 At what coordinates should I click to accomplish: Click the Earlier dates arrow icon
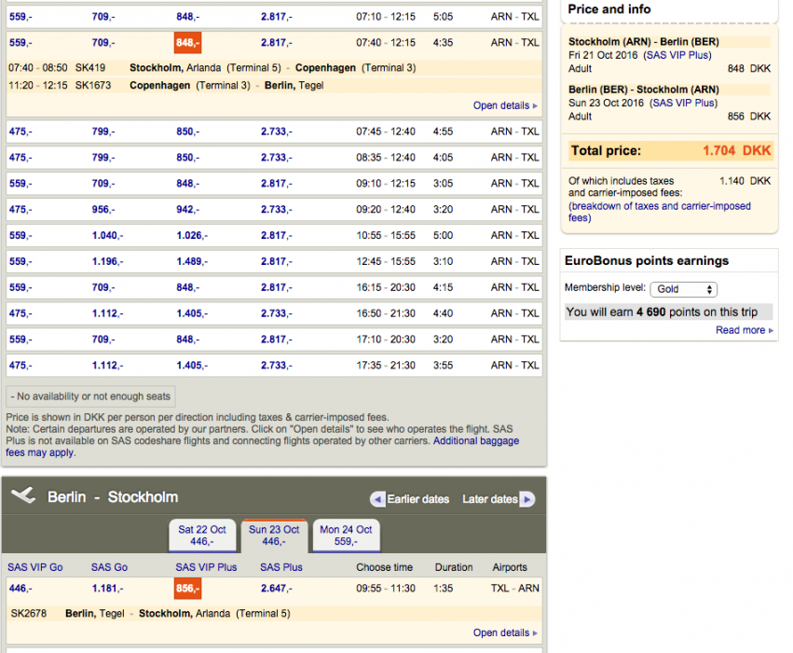click(x=377, y=499)
